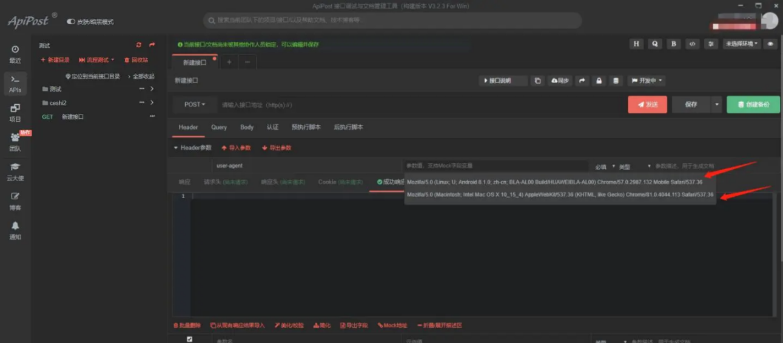Click the database stack icon beside lock
This screenshot has width=783, height=343.
[x=616, y=81]
